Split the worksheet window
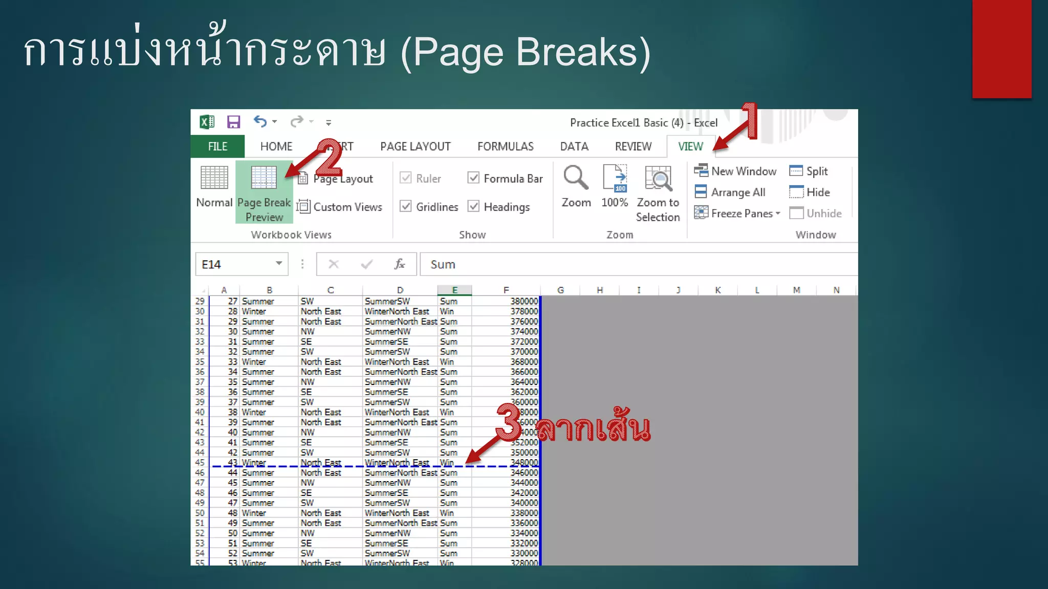Screen dimensions: 1048x589 tap(809, 171)
